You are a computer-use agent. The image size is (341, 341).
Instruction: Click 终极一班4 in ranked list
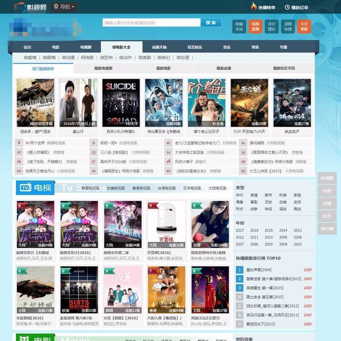pyautogui.click(x=109, y=143)
